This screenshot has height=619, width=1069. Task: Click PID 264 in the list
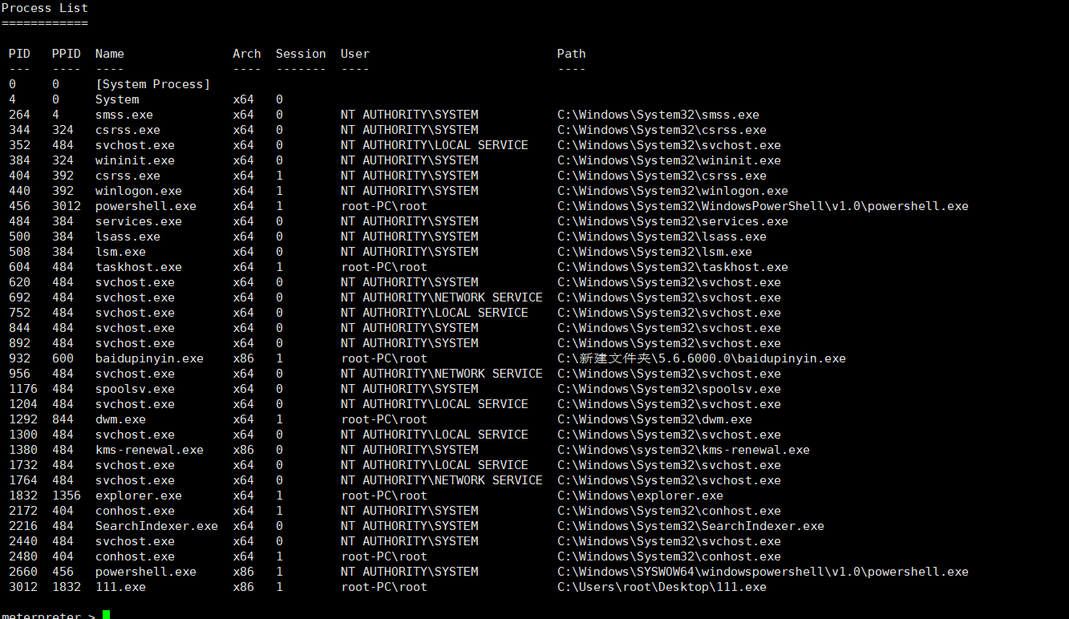pyautogui.click(x=19, y=115)
